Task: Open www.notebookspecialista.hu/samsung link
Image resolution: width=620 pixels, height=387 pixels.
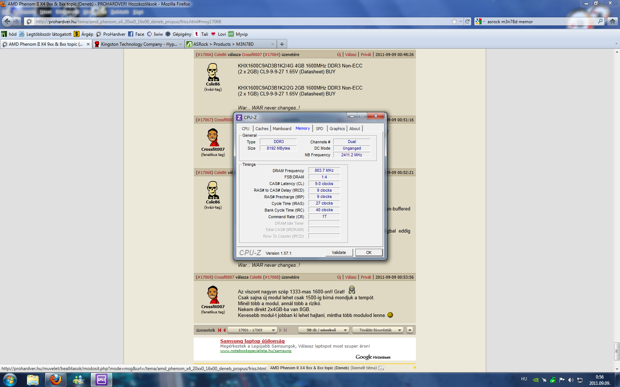Action: [256, 351]
